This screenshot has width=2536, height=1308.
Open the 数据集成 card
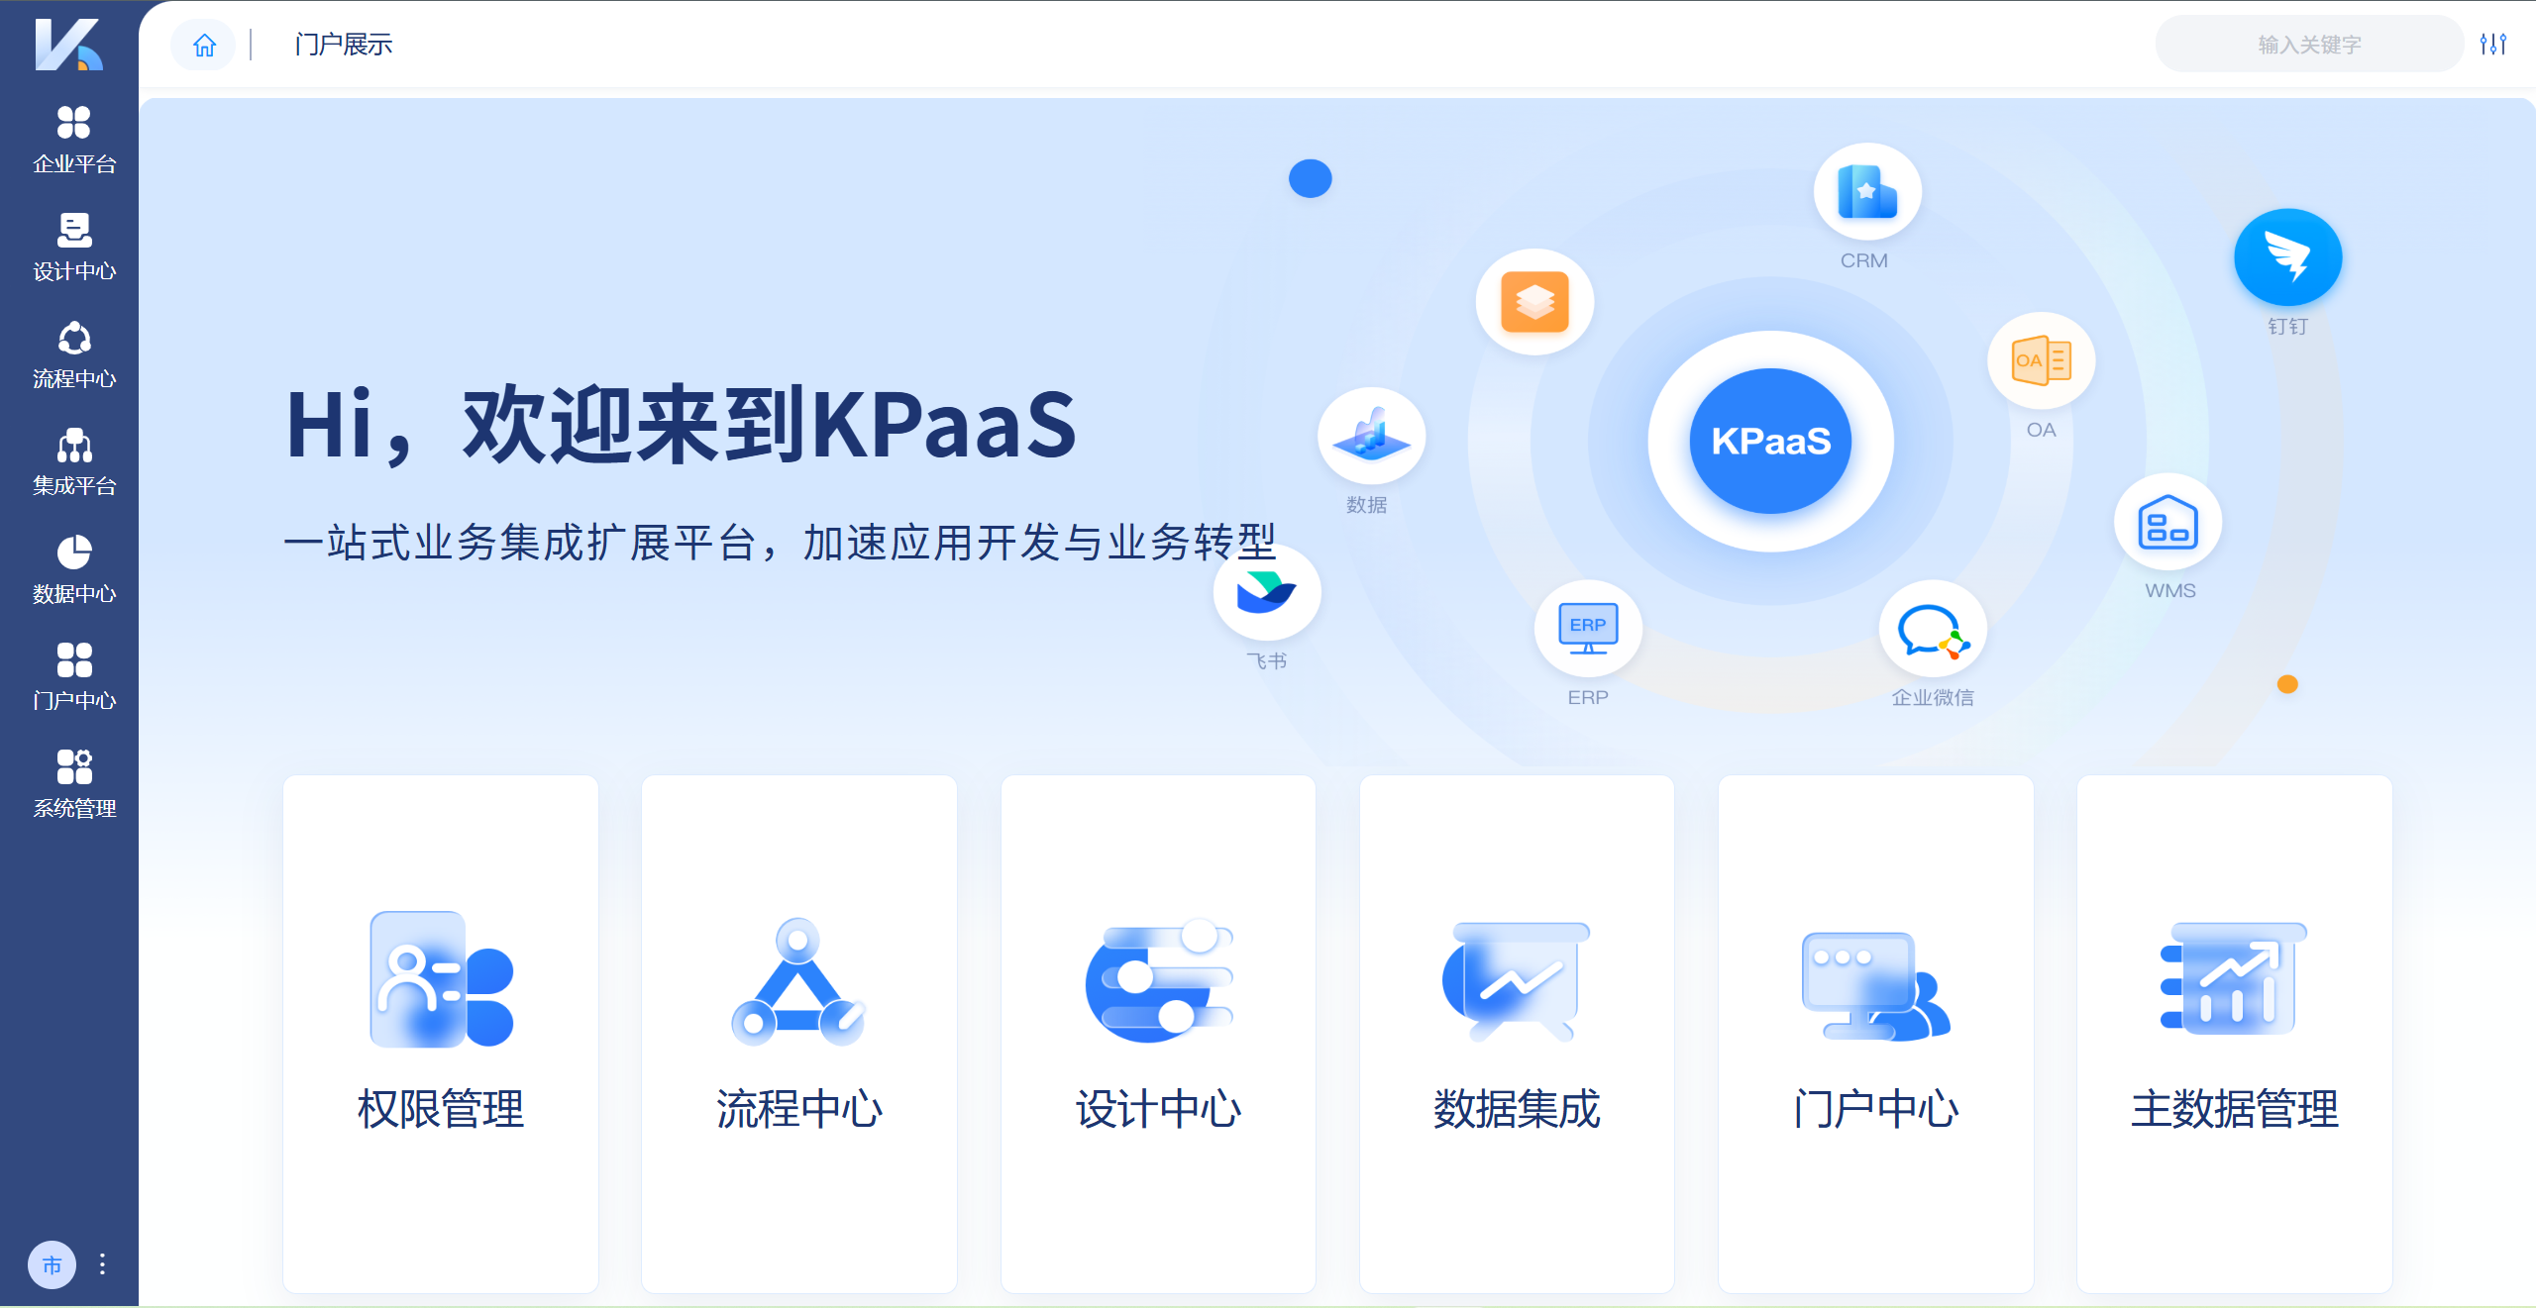(1517, 1033)
